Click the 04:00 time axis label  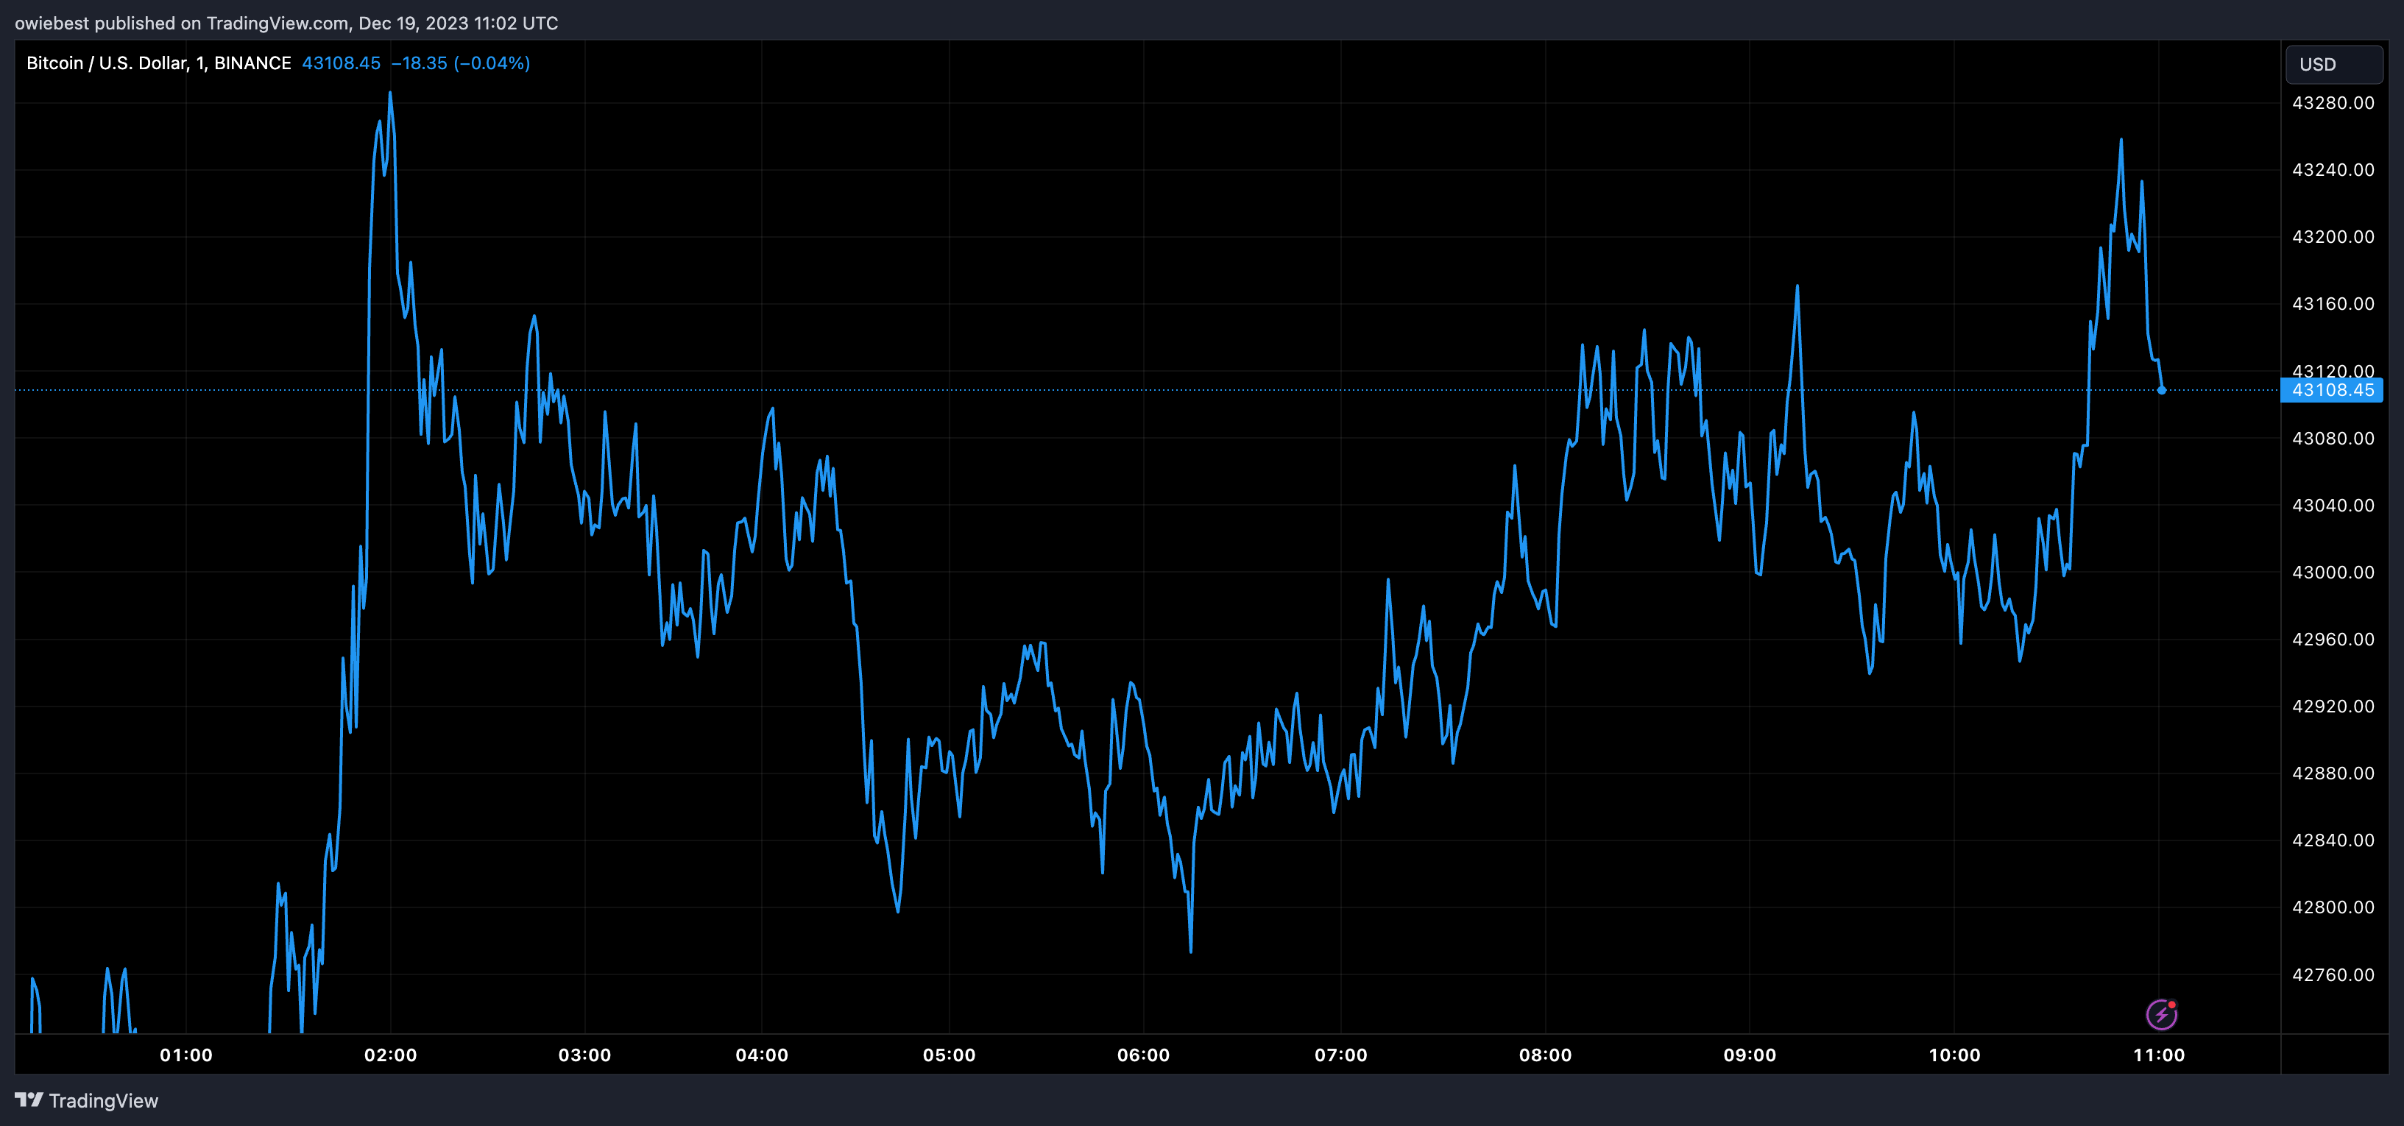[762, 1055]
